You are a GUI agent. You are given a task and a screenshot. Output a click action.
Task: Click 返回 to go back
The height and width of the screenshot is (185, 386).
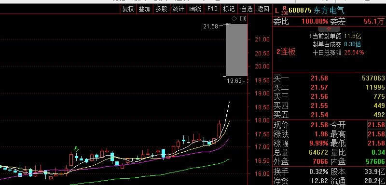click(263, 9)
